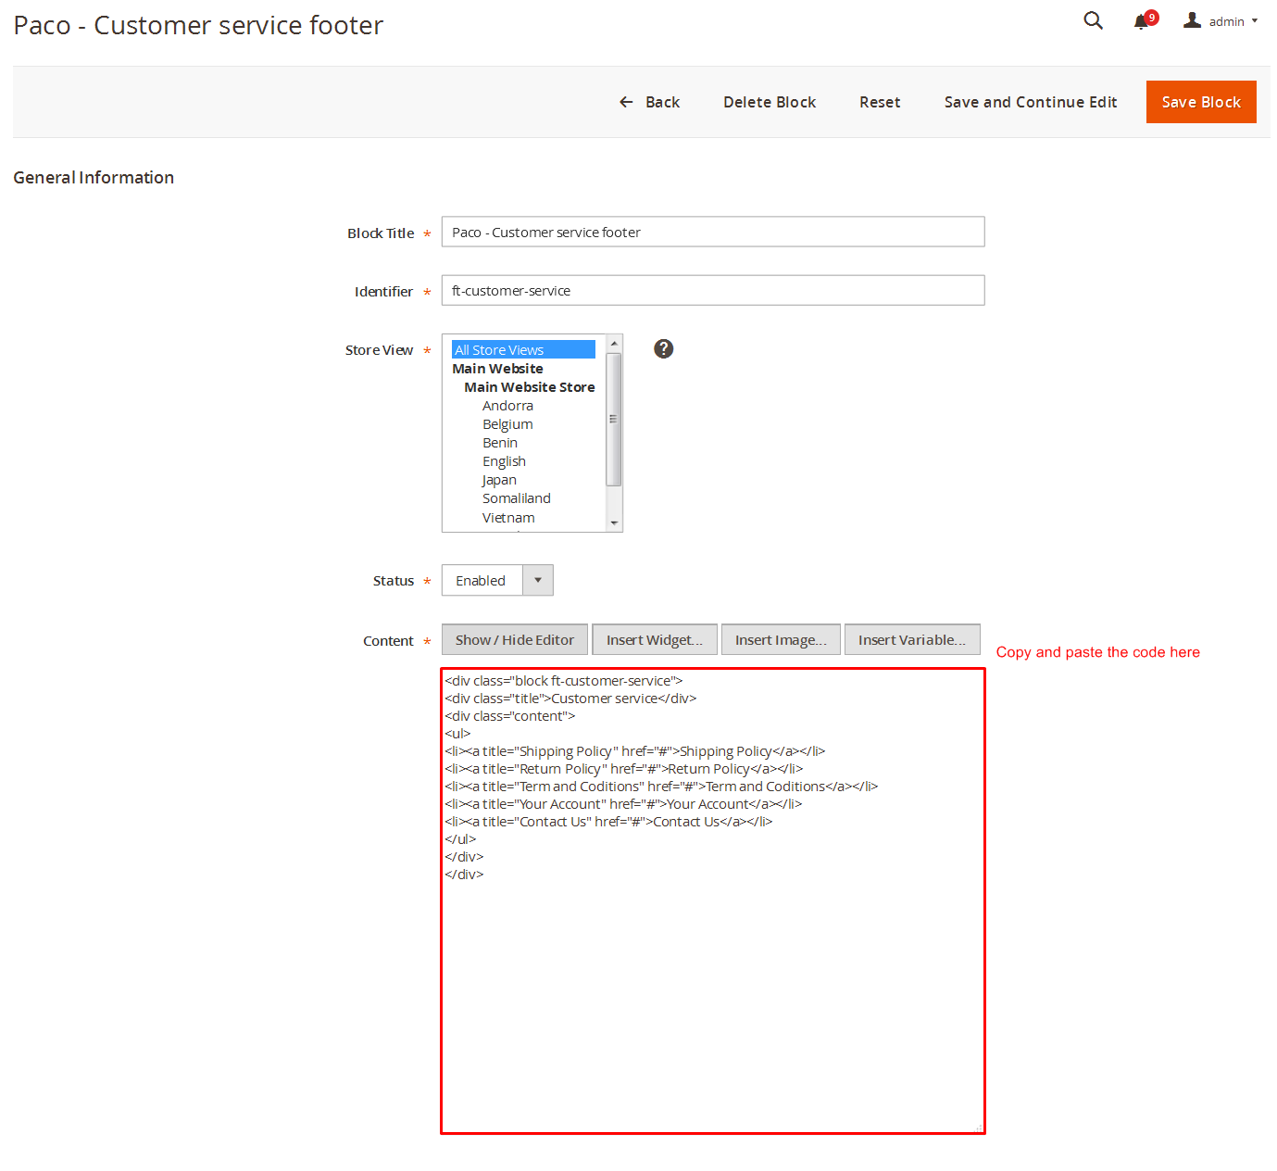Screen dimensions: 1277x1171
Task: Focus the Identifier input field
Action: click(713, 290)
